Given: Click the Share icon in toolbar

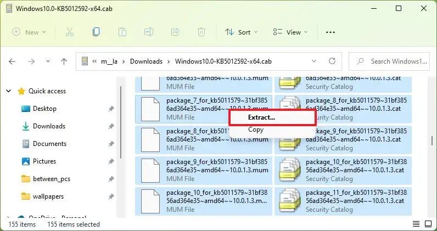Looking at the screenshot, I should click(175, 32).
